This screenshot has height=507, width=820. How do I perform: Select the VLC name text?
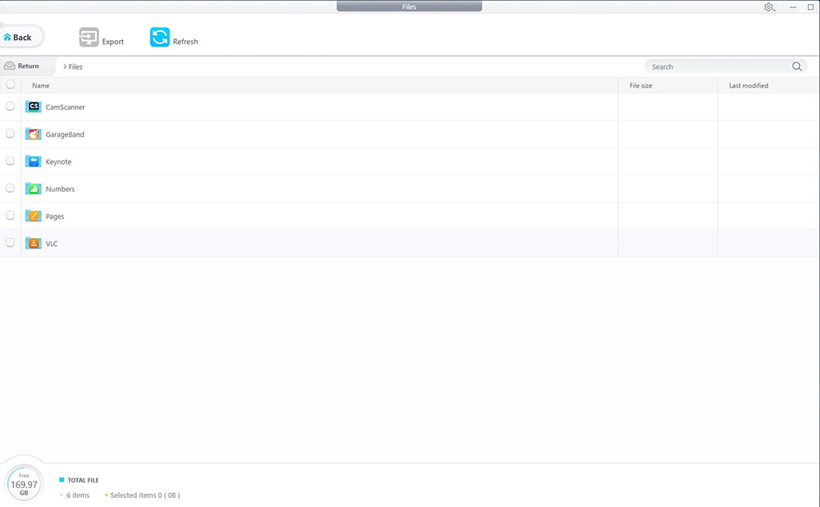(52, 244)
